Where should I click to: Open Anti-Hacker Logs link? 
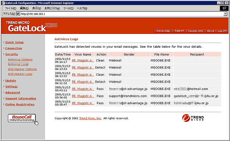coord(20,74)
